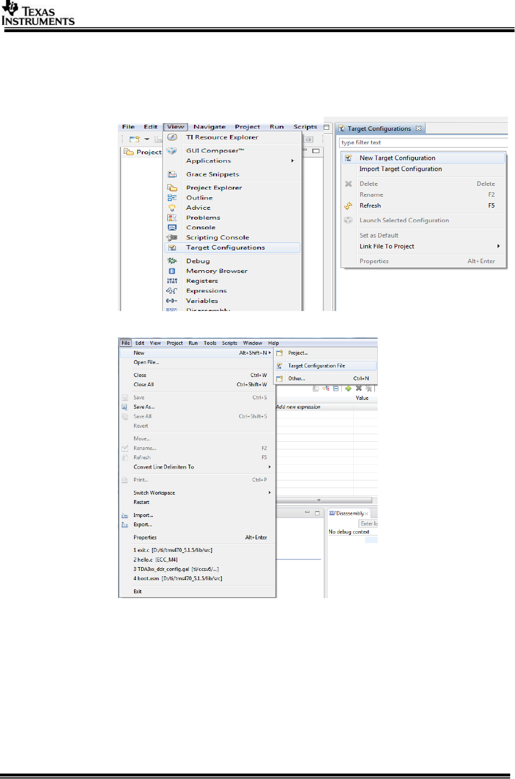Viewport: 515px width, 779px height.
Task: Click the type filter text field
Action: [423, 143]
